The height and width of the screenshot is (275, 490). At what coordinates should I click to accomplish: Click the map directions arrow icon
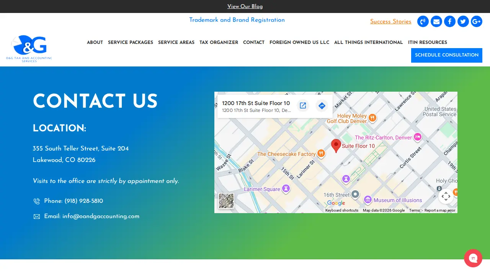coord(322,106)
